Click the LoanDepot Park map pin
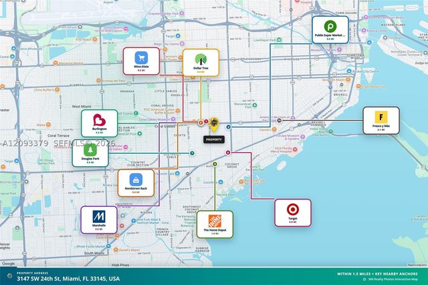 tap(279, 40)
